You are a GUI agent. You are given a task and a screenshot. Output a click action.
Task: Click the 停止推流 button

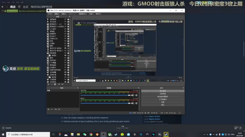tap(163, 91)
